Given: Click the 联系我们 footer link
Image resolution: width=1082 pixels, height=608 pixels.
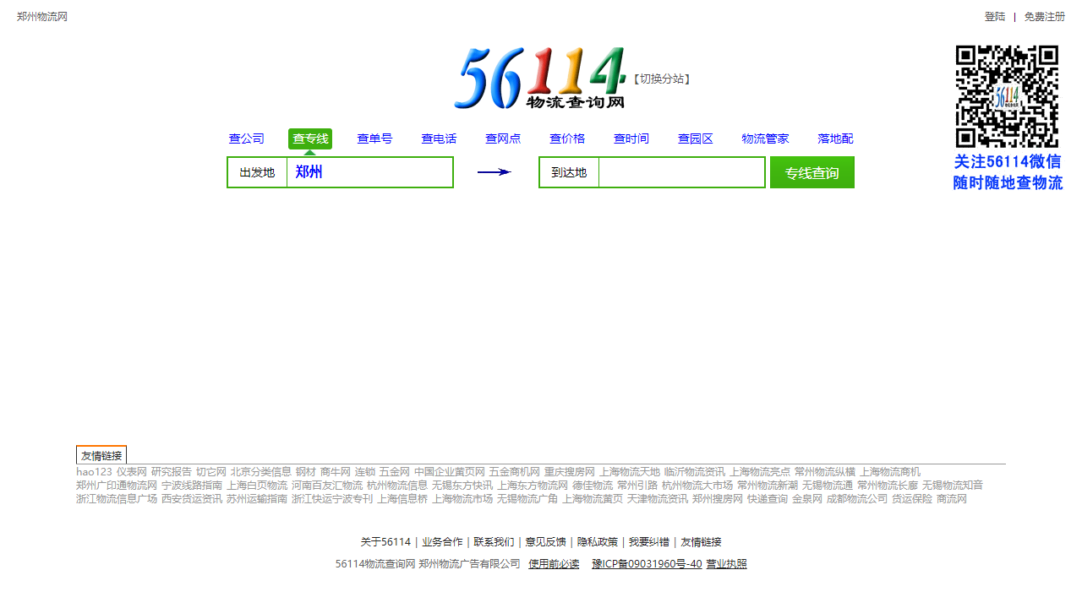Looking at the screenshot, I should [x=494, y=542].
